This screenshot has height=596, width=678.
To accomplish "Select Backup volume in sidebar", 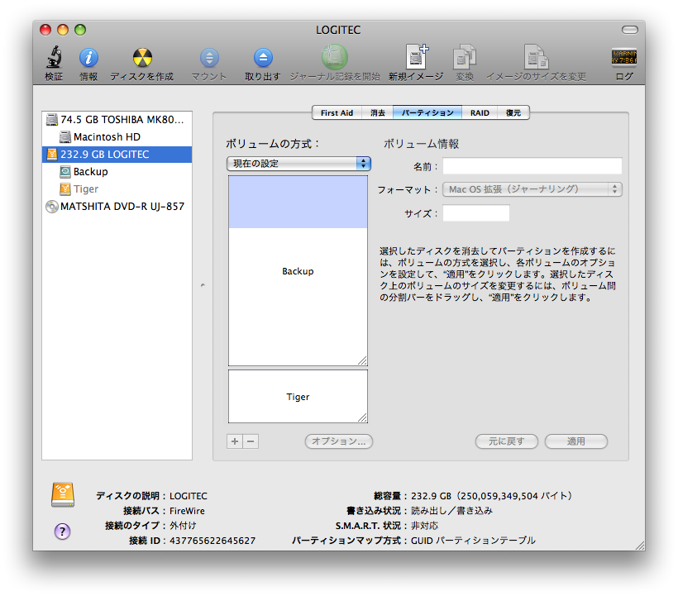I will 117,172.
